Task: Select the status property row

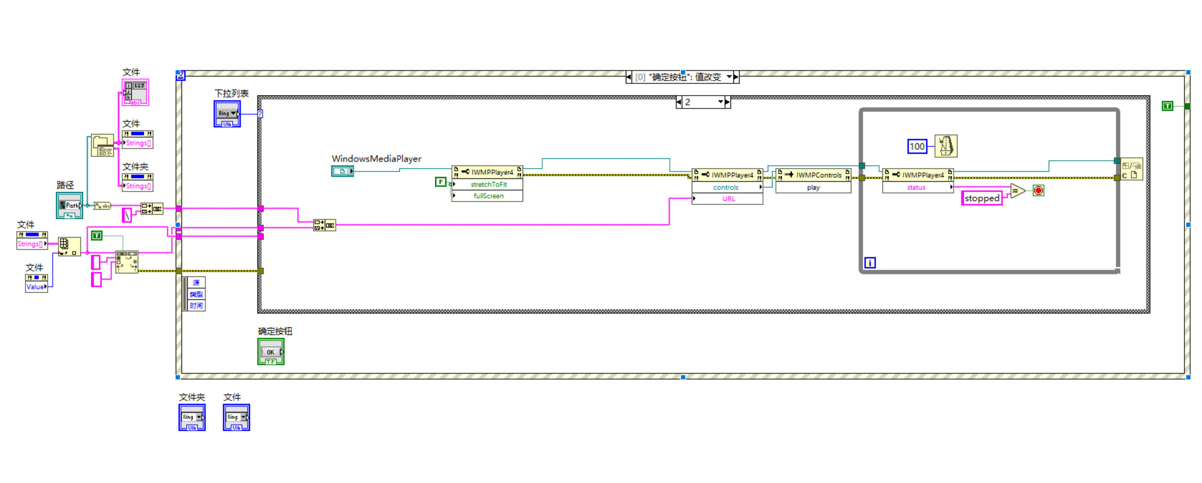Action: point(918,188)
